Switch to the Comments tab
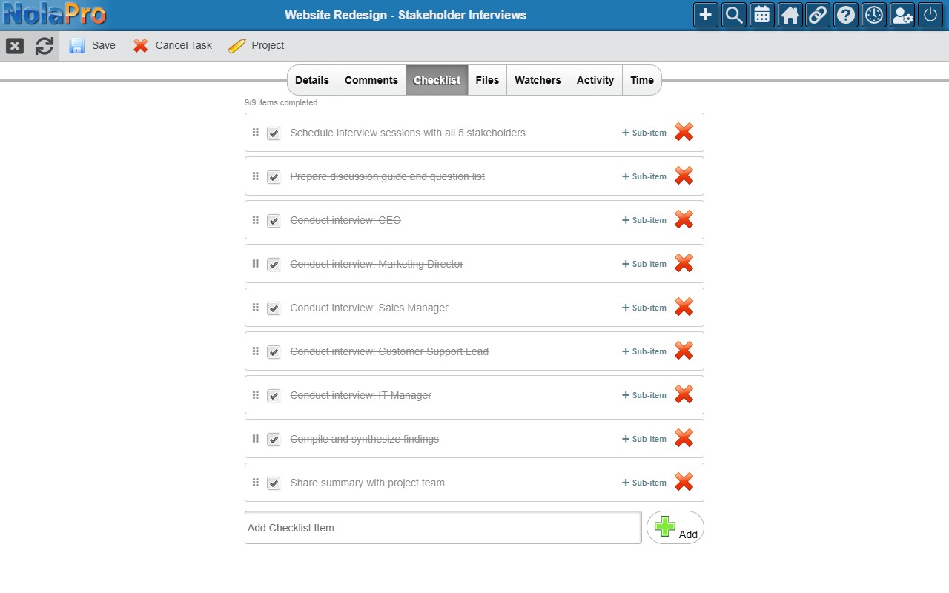The width and height of the screenshot is (949, 593). point(371,80)
